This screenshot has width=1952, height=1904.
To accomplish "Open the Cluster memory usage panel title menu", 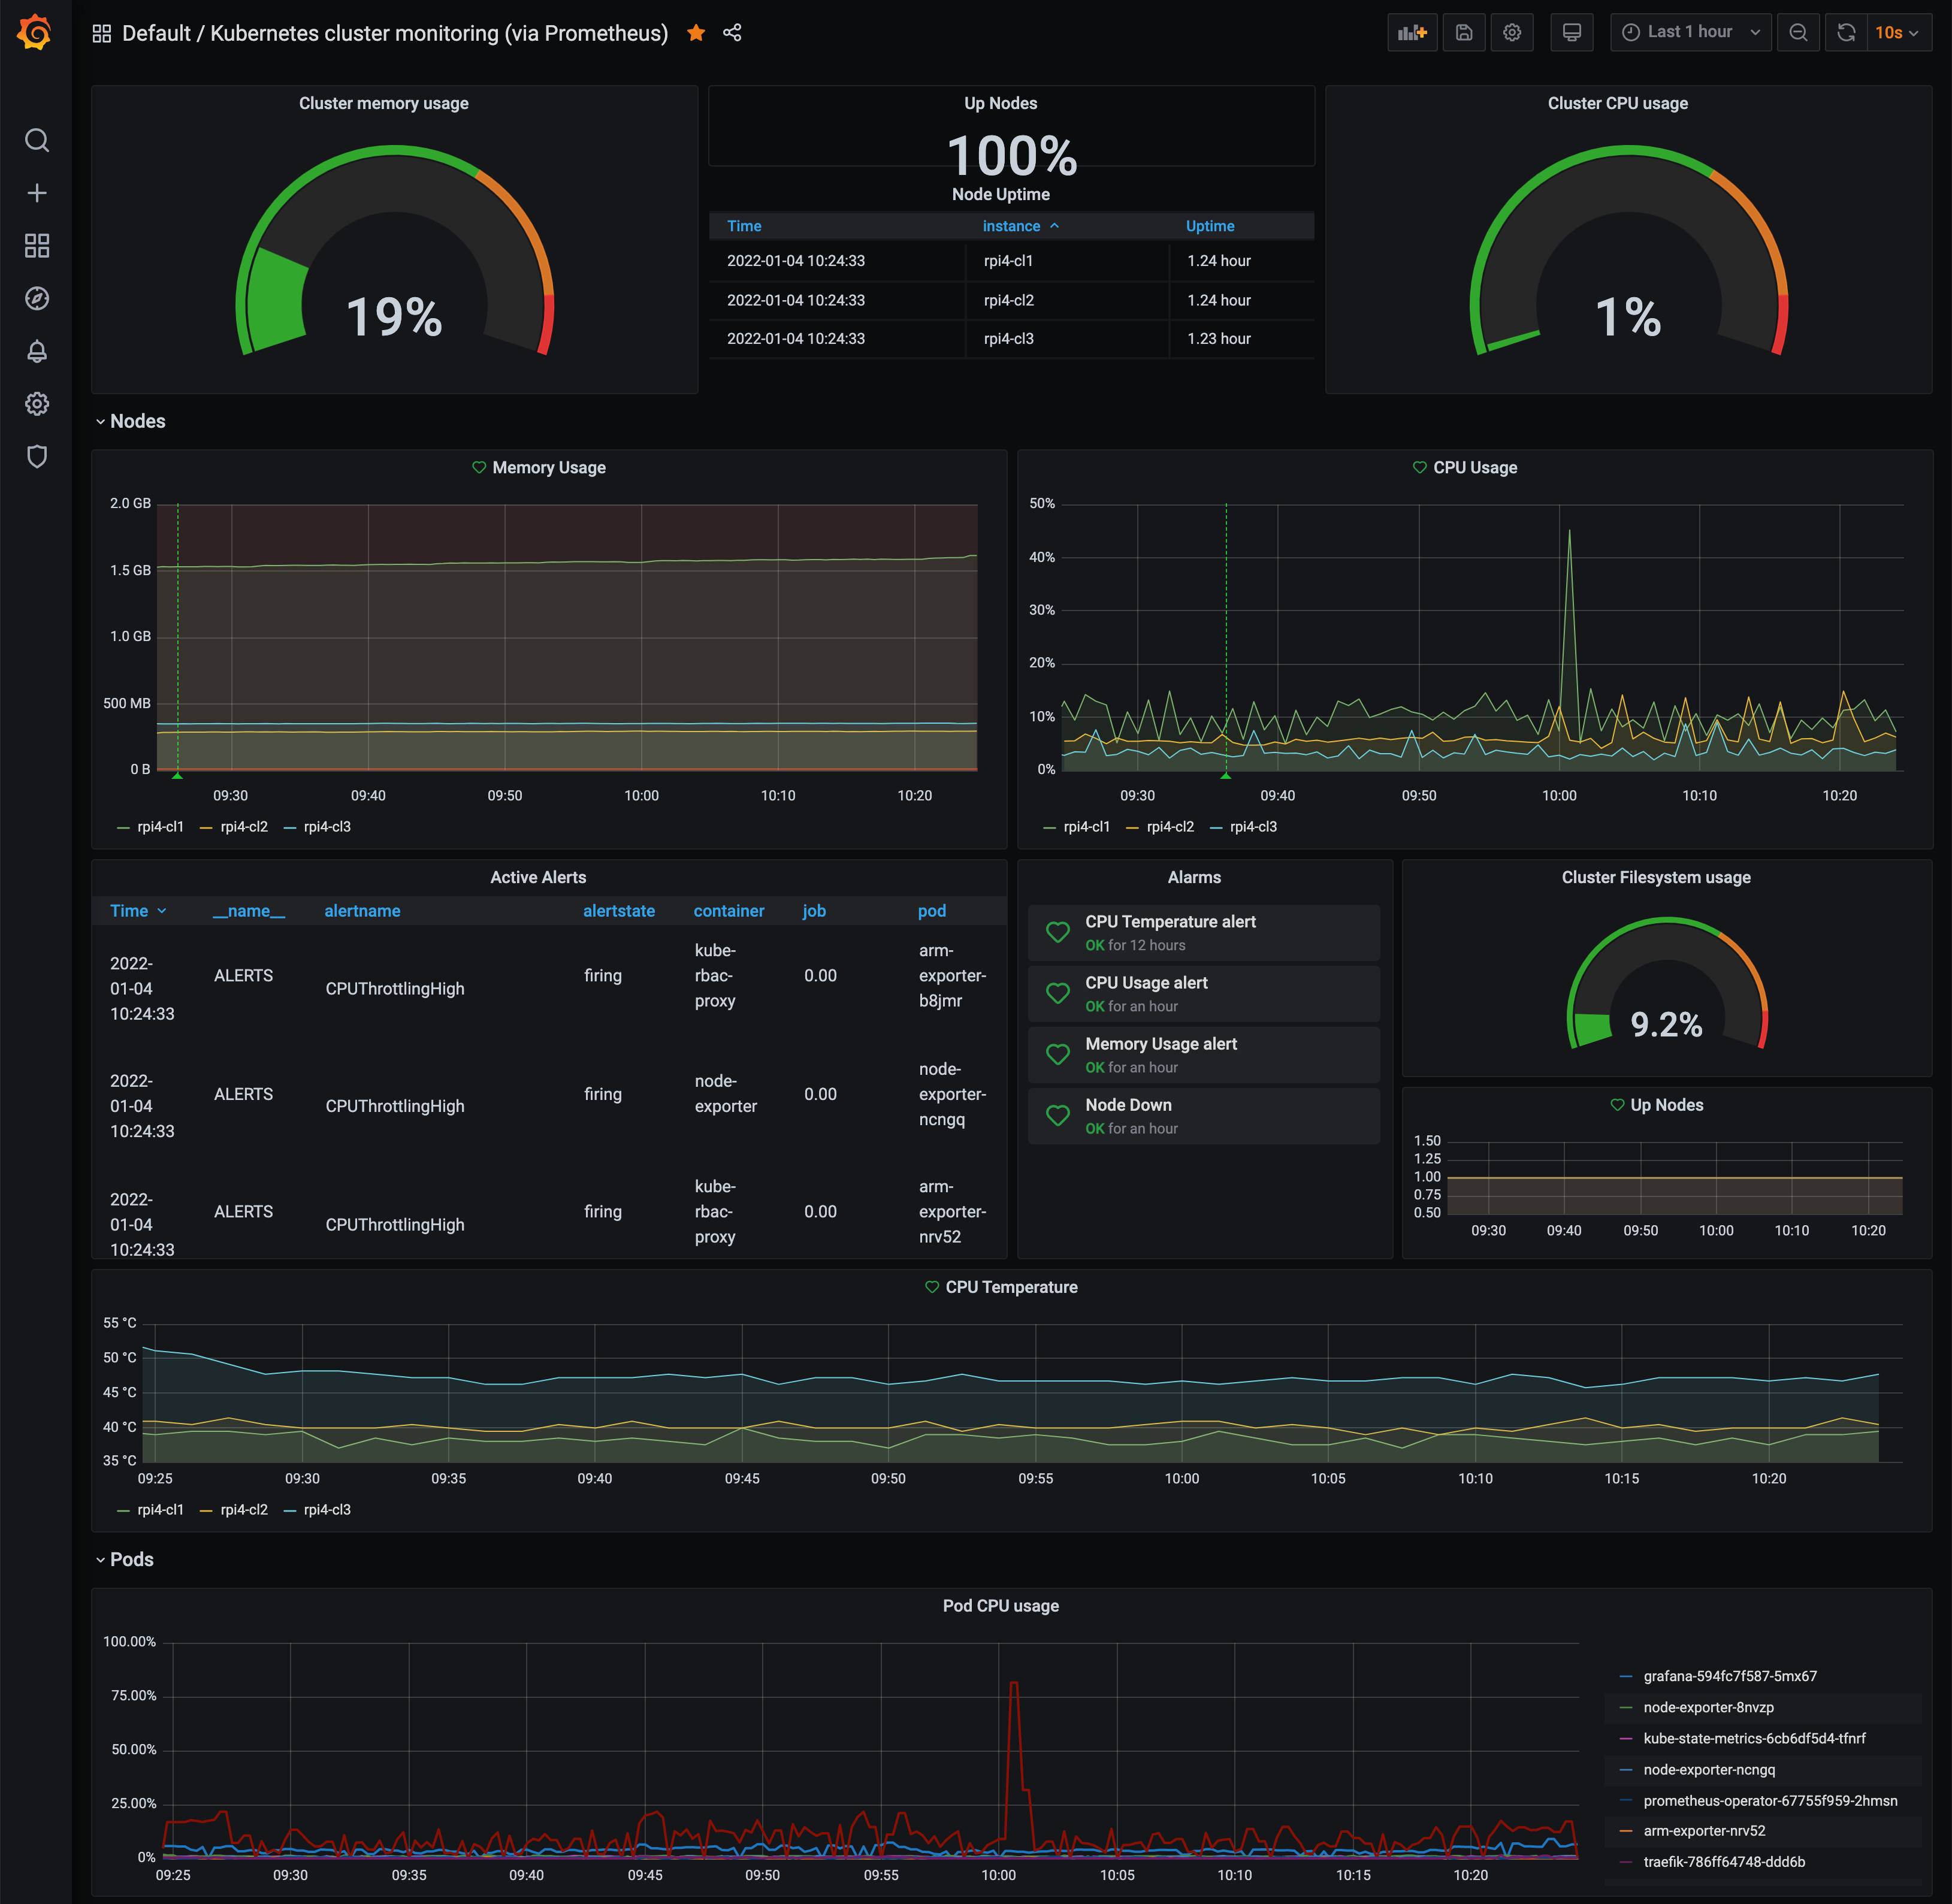I will [x=384, y=103].
